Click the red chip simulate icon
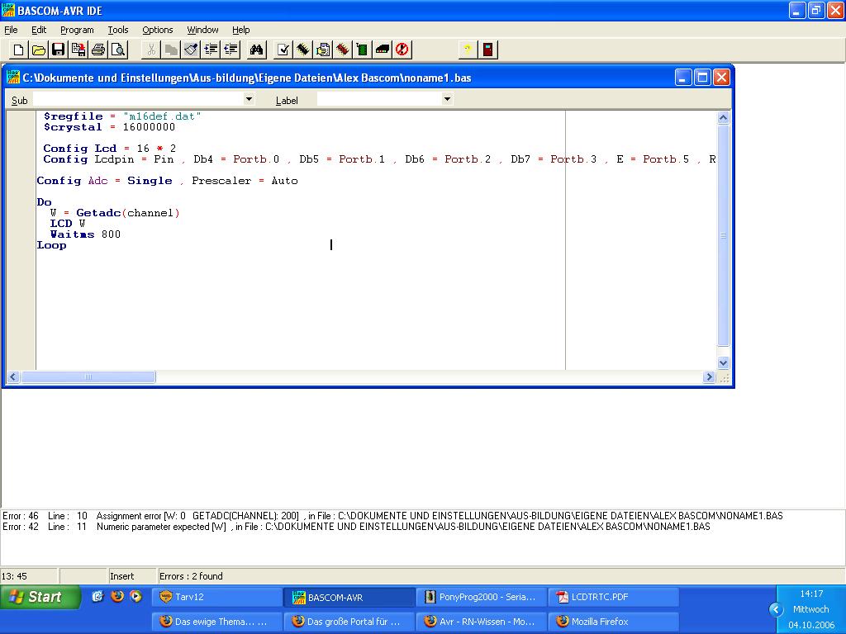This screenshot has width=846, height=634. point(343,50)
